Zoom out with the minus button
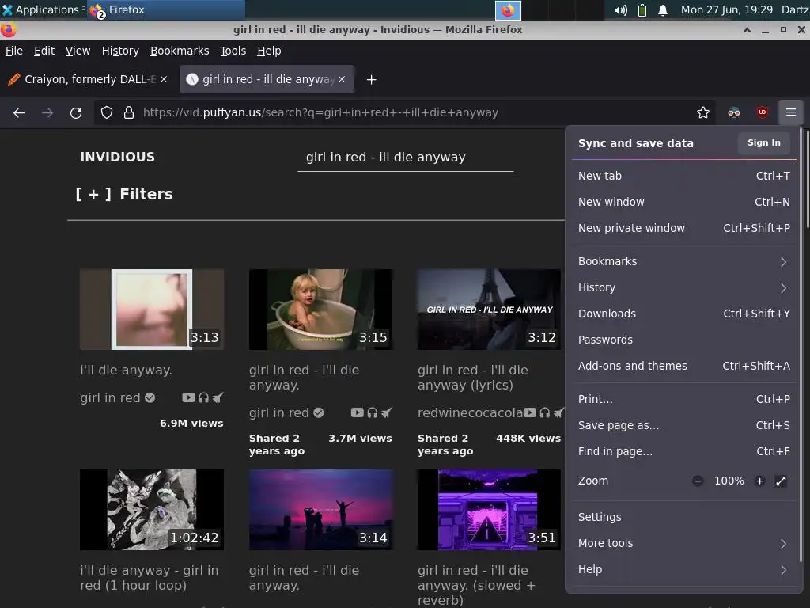The height and width of the screenshot is (608, 810). [698, 481]
